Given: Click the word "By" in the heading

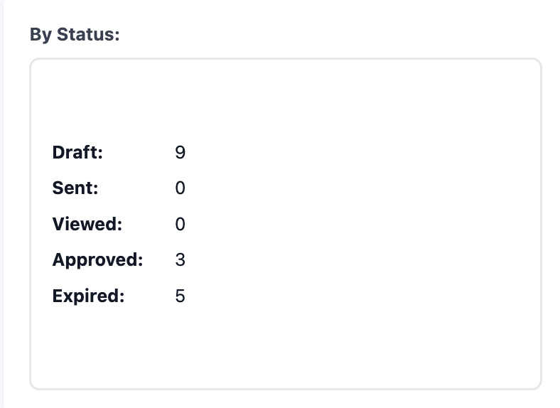Looking at the screenshot, I should 41,36.
